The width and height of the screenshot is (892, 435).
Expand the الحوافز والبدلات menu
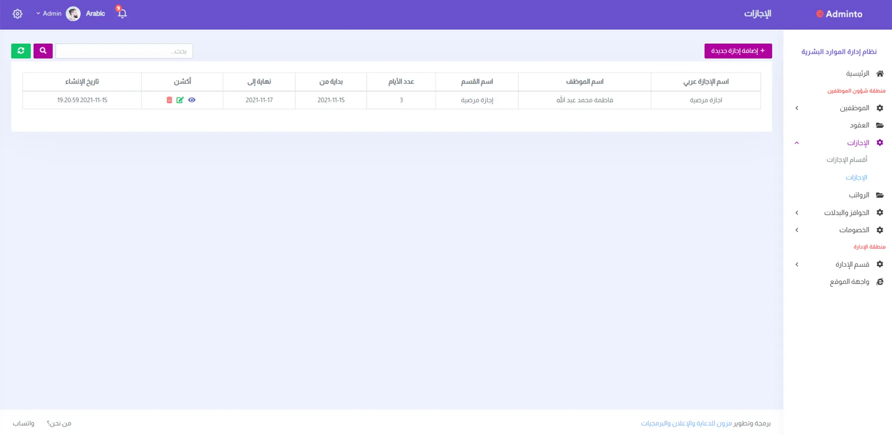click(x=846, y=212)
